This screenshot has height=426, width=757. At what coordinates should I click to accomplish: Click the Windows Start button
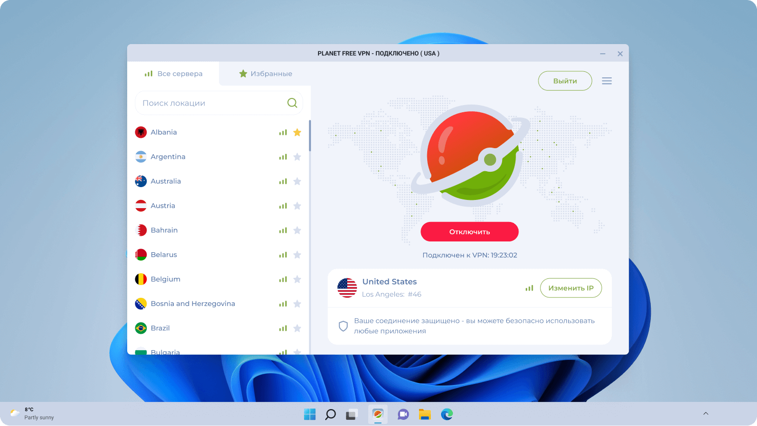click(x=310, y=414)
